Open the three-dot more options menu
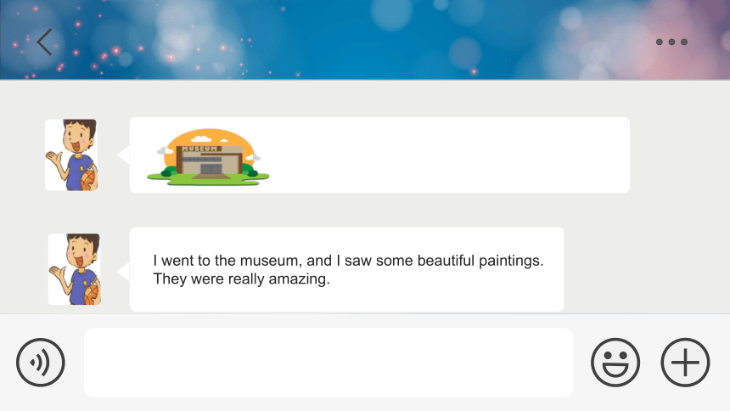 click(671, 42)
